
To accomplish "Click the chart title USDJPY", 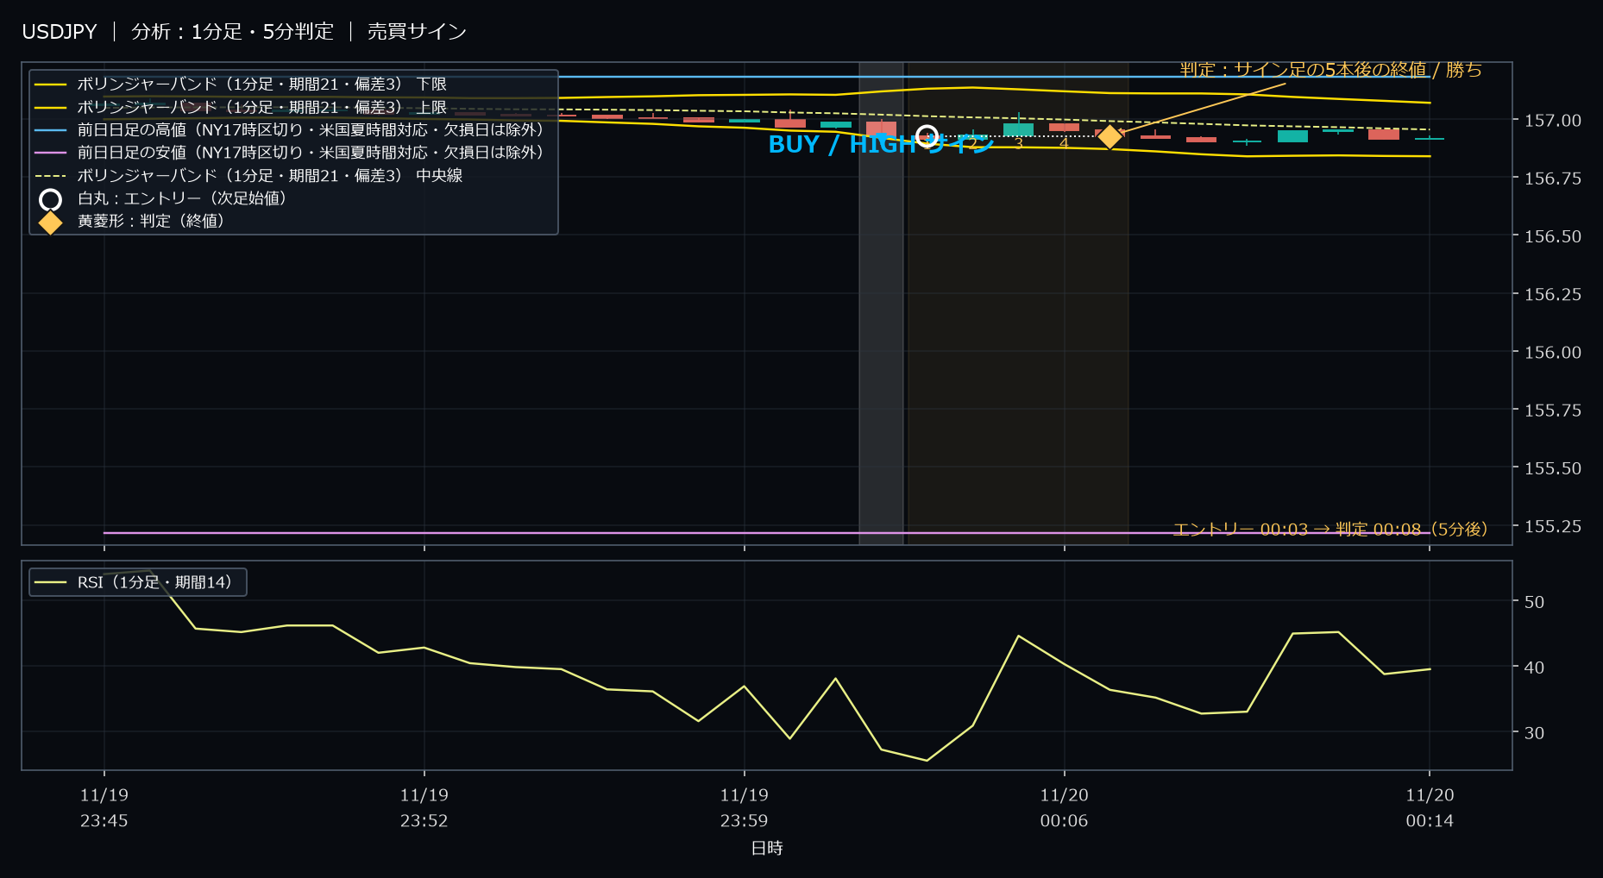I will coord(60,32).
